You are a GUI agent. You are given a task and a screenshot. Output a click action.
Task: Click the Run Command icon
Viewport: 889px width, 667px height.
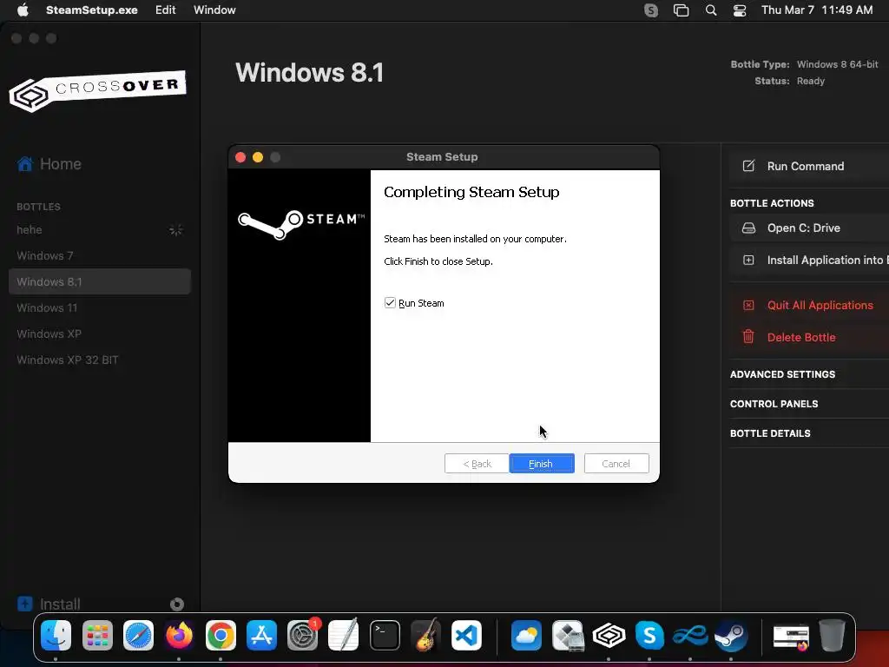point(748,166)
